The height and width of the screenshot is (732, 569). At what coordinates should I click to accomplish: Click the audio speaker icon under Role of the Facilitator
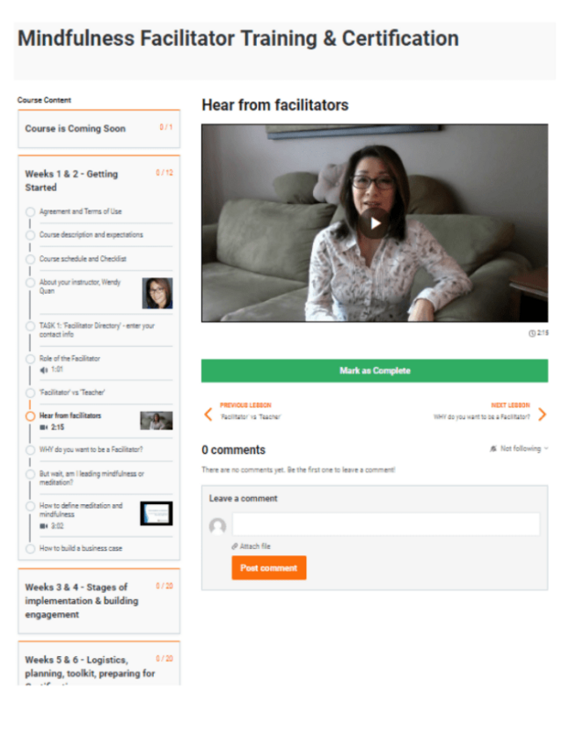pyautogui.click(x=43, y=370)
